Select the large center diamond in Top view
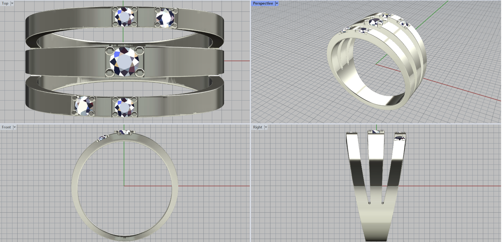The width and height of the screenshot is (502, 242). click(x=125, y=62)
